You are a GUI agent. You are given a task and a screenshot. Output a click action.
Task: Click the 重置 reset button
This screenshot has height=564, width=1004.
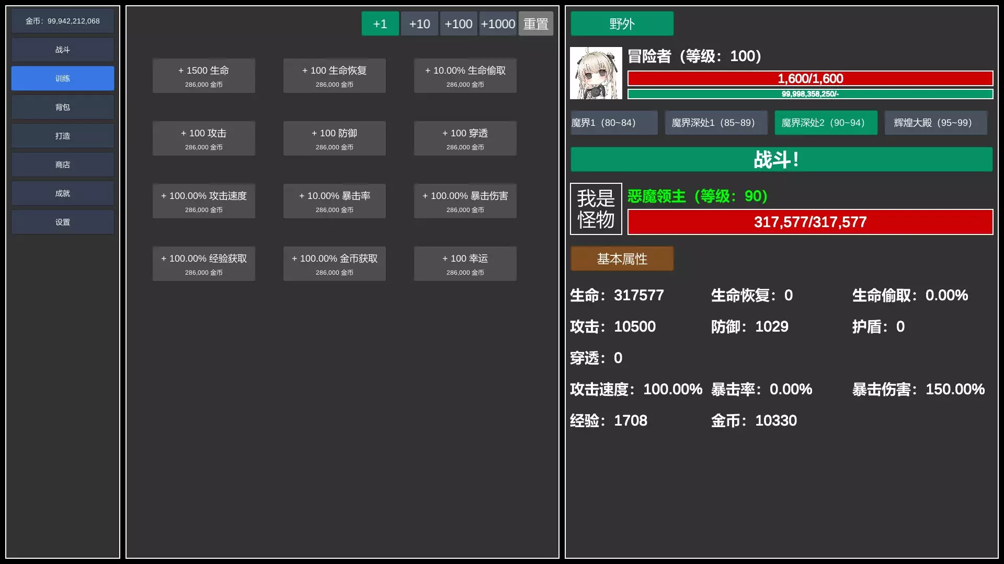point(535,23)
